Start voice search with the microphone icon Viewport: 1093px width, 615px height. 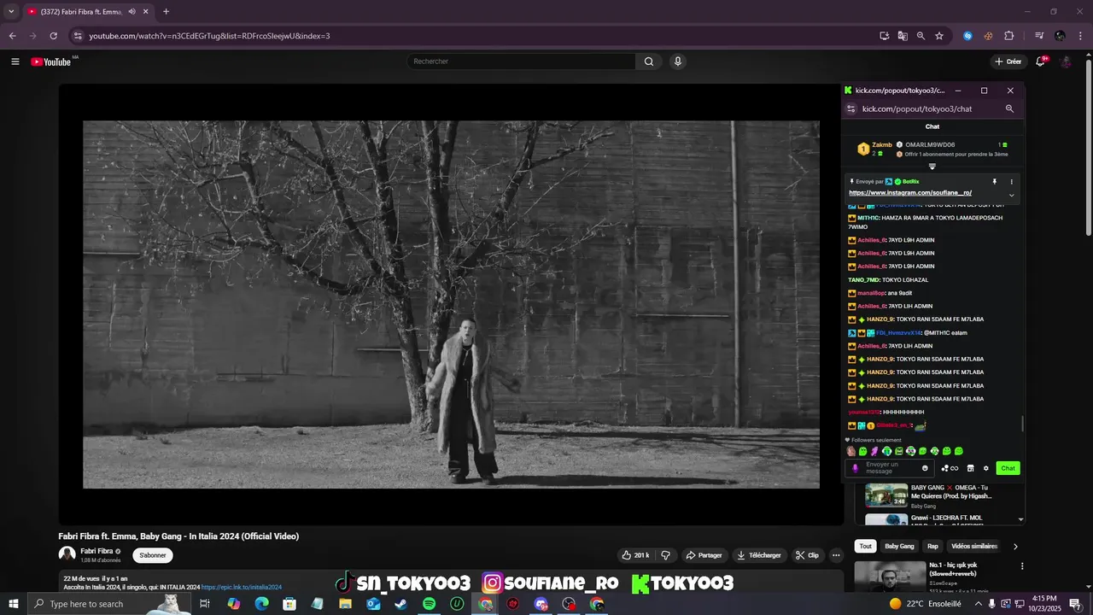[x=678, y=61]
